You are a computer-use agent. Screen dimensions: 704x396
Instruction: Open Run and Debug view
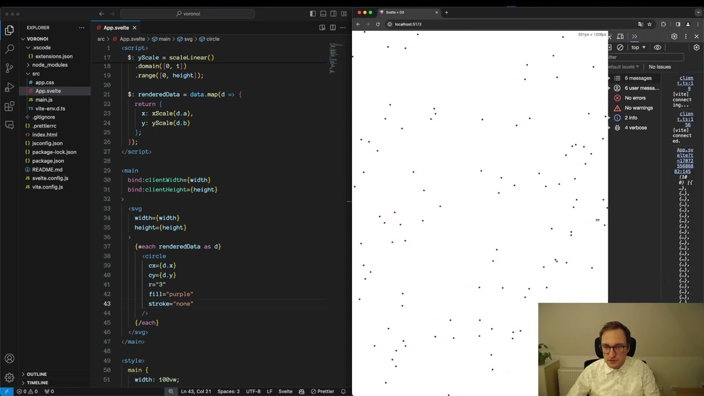click(9, 87)
